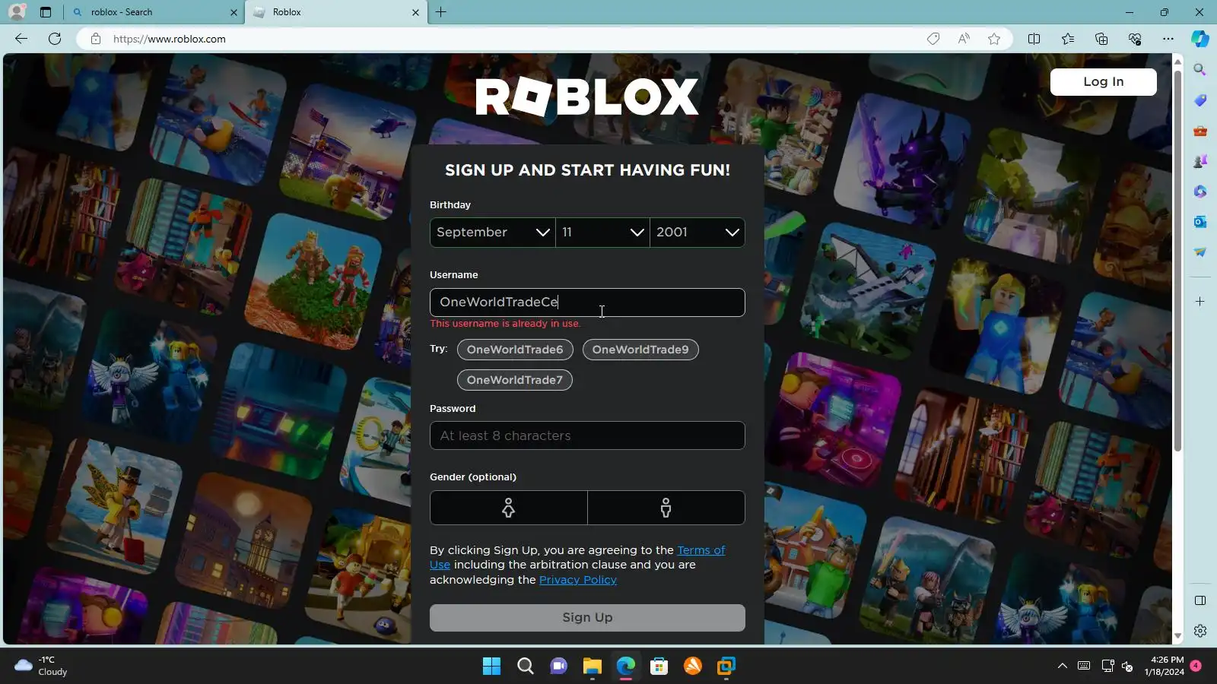The height and width of the screenshot is (684, 1217).
Task: Choose suggested username OneWorldTrade9
Action: click(640, 350)
